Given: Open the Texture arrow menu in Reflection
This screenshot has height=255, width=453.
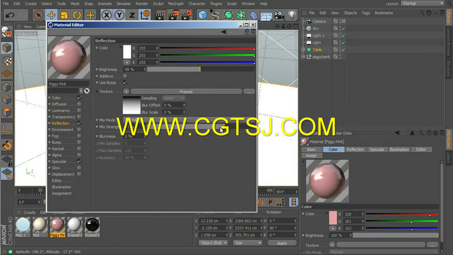Looking at the screenshot, I should [126, 92].
